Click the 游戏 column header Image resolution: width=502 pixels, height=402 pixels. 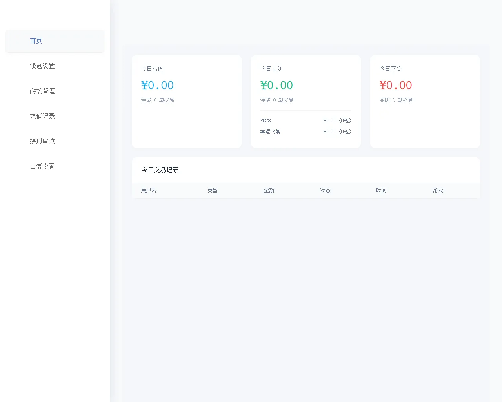pyautogui.click(x=438, y=190)
